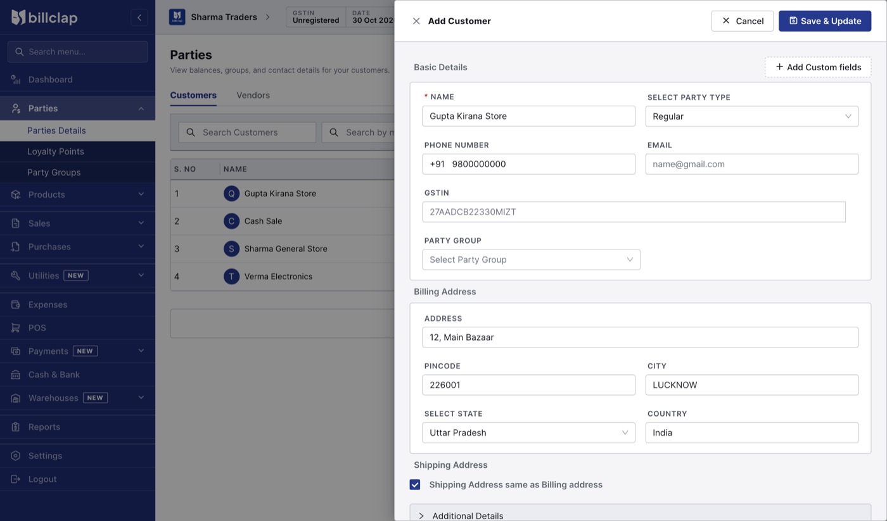Click the Reports icon in sidebar
The height and width of the screenshot is (521, 887).
(x=16, y=427)
